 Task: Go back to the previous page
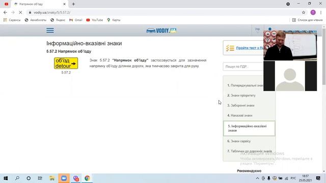[x=5, y=12]
